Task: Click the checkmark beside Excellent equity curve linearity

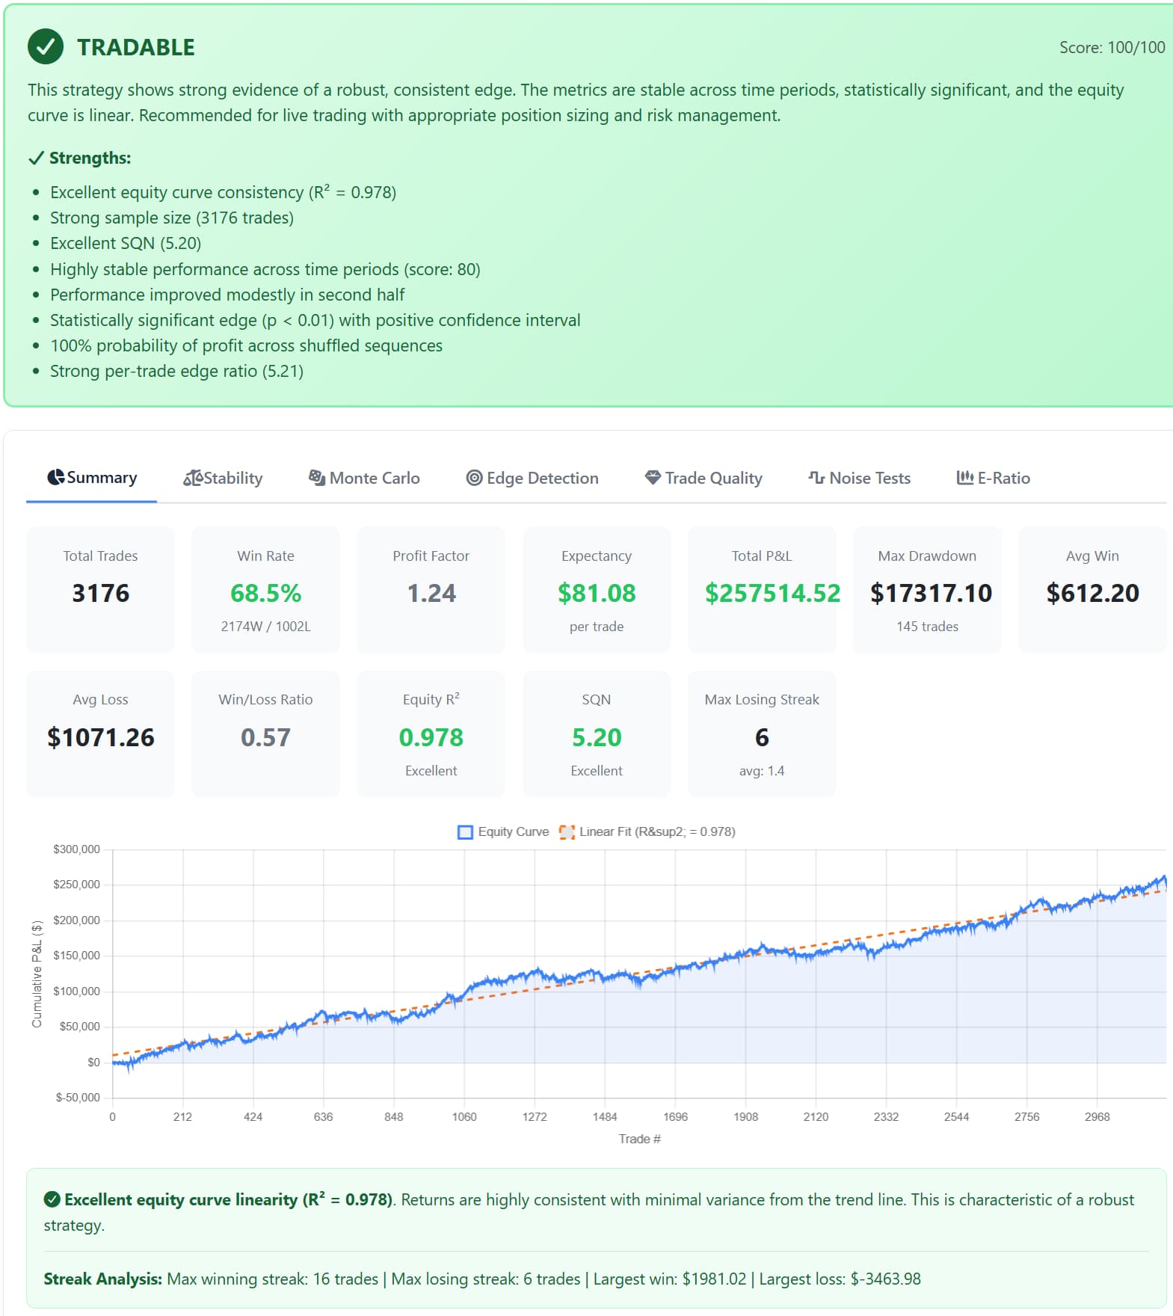Action: [x=52, y=1199]
